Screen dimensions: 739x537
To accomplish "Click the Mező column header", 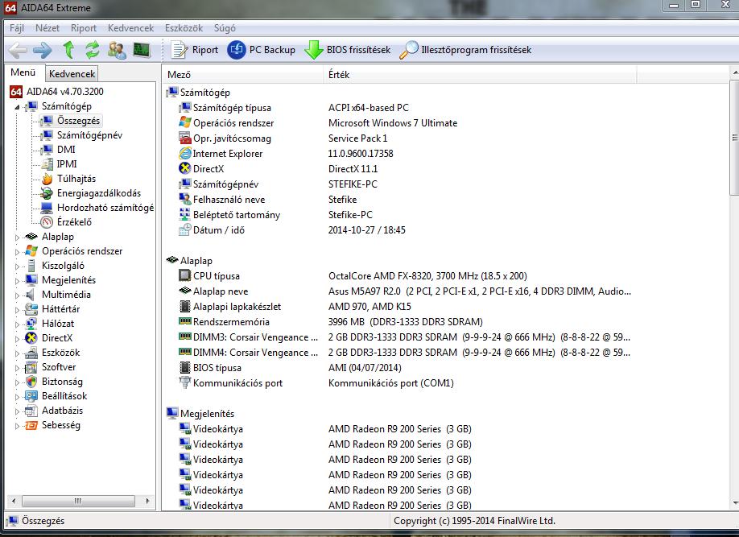I will point(243,75).
